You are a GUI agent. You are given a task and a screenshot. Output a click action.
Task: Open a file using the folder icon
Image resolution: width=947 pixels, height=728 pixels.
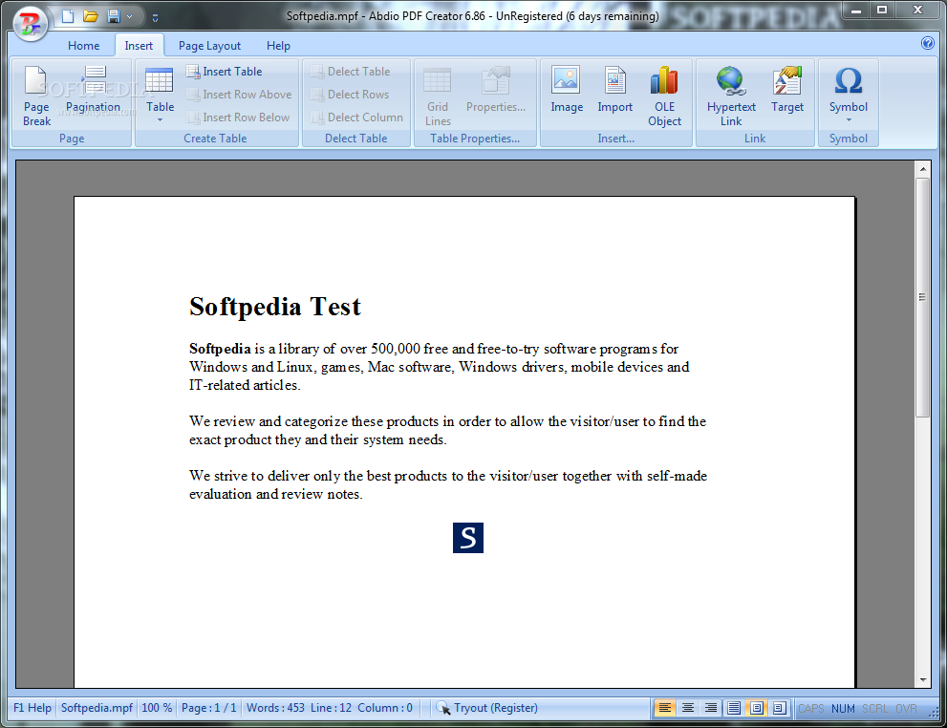tap(91, 16)
